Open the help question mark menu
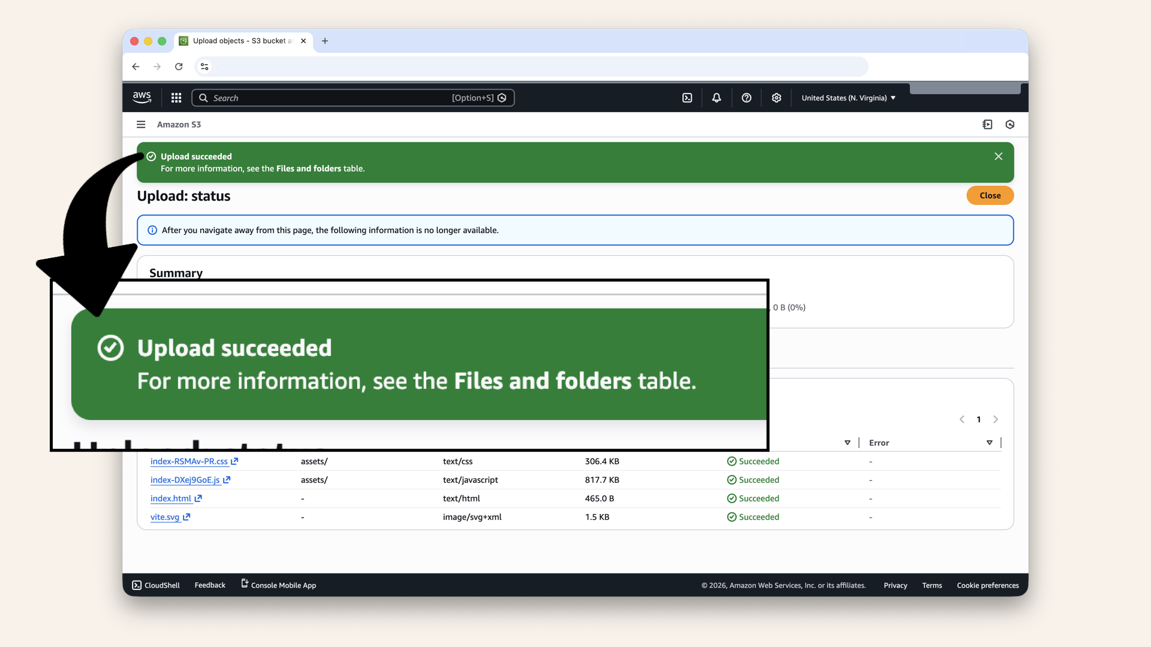This screenshot has width=1151, height=647. point(746,98)
